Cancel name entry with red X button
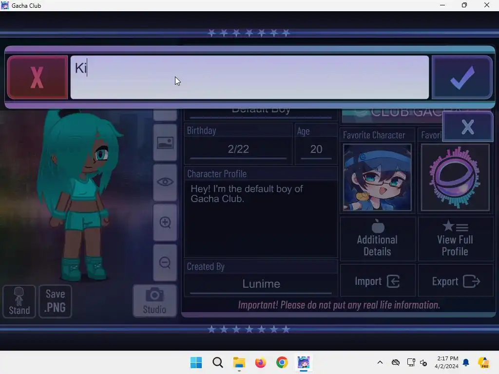 pos(37,77)
